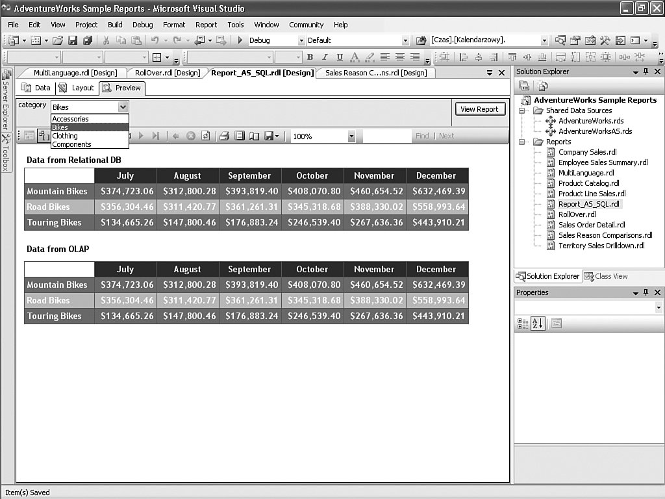Stop report rendering
The image size is (665, 499).
pyautogui.click(x=191, y=136)
